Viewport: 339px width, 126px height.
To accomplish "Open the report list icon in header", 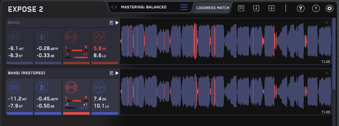I will pos(241,8).
